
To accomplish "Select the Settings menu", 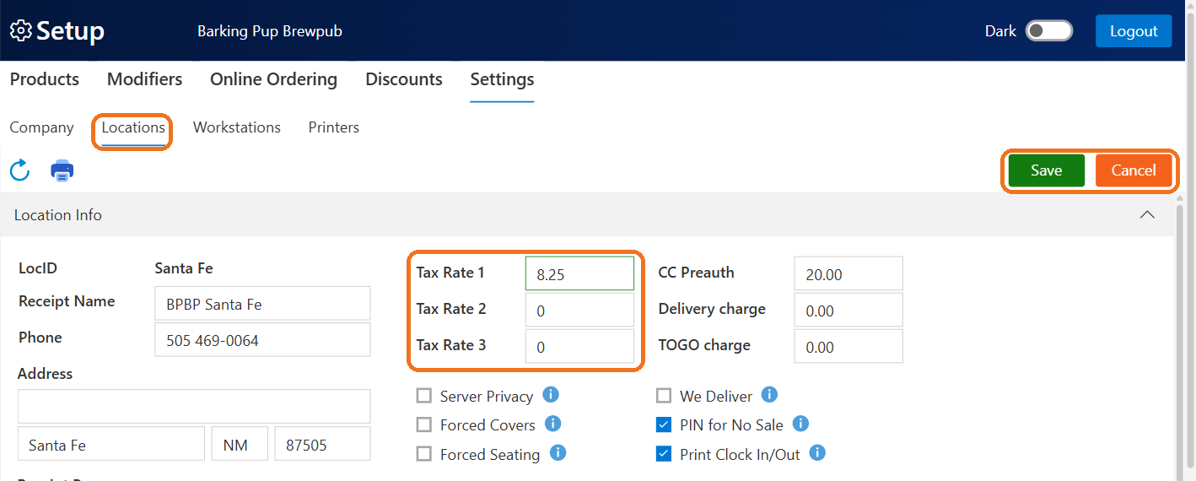I will (x=502, y=80).
